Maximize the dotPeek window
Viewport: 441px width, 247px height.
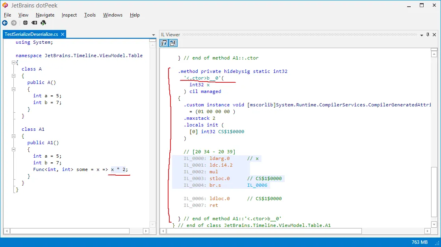coord(422,6)
